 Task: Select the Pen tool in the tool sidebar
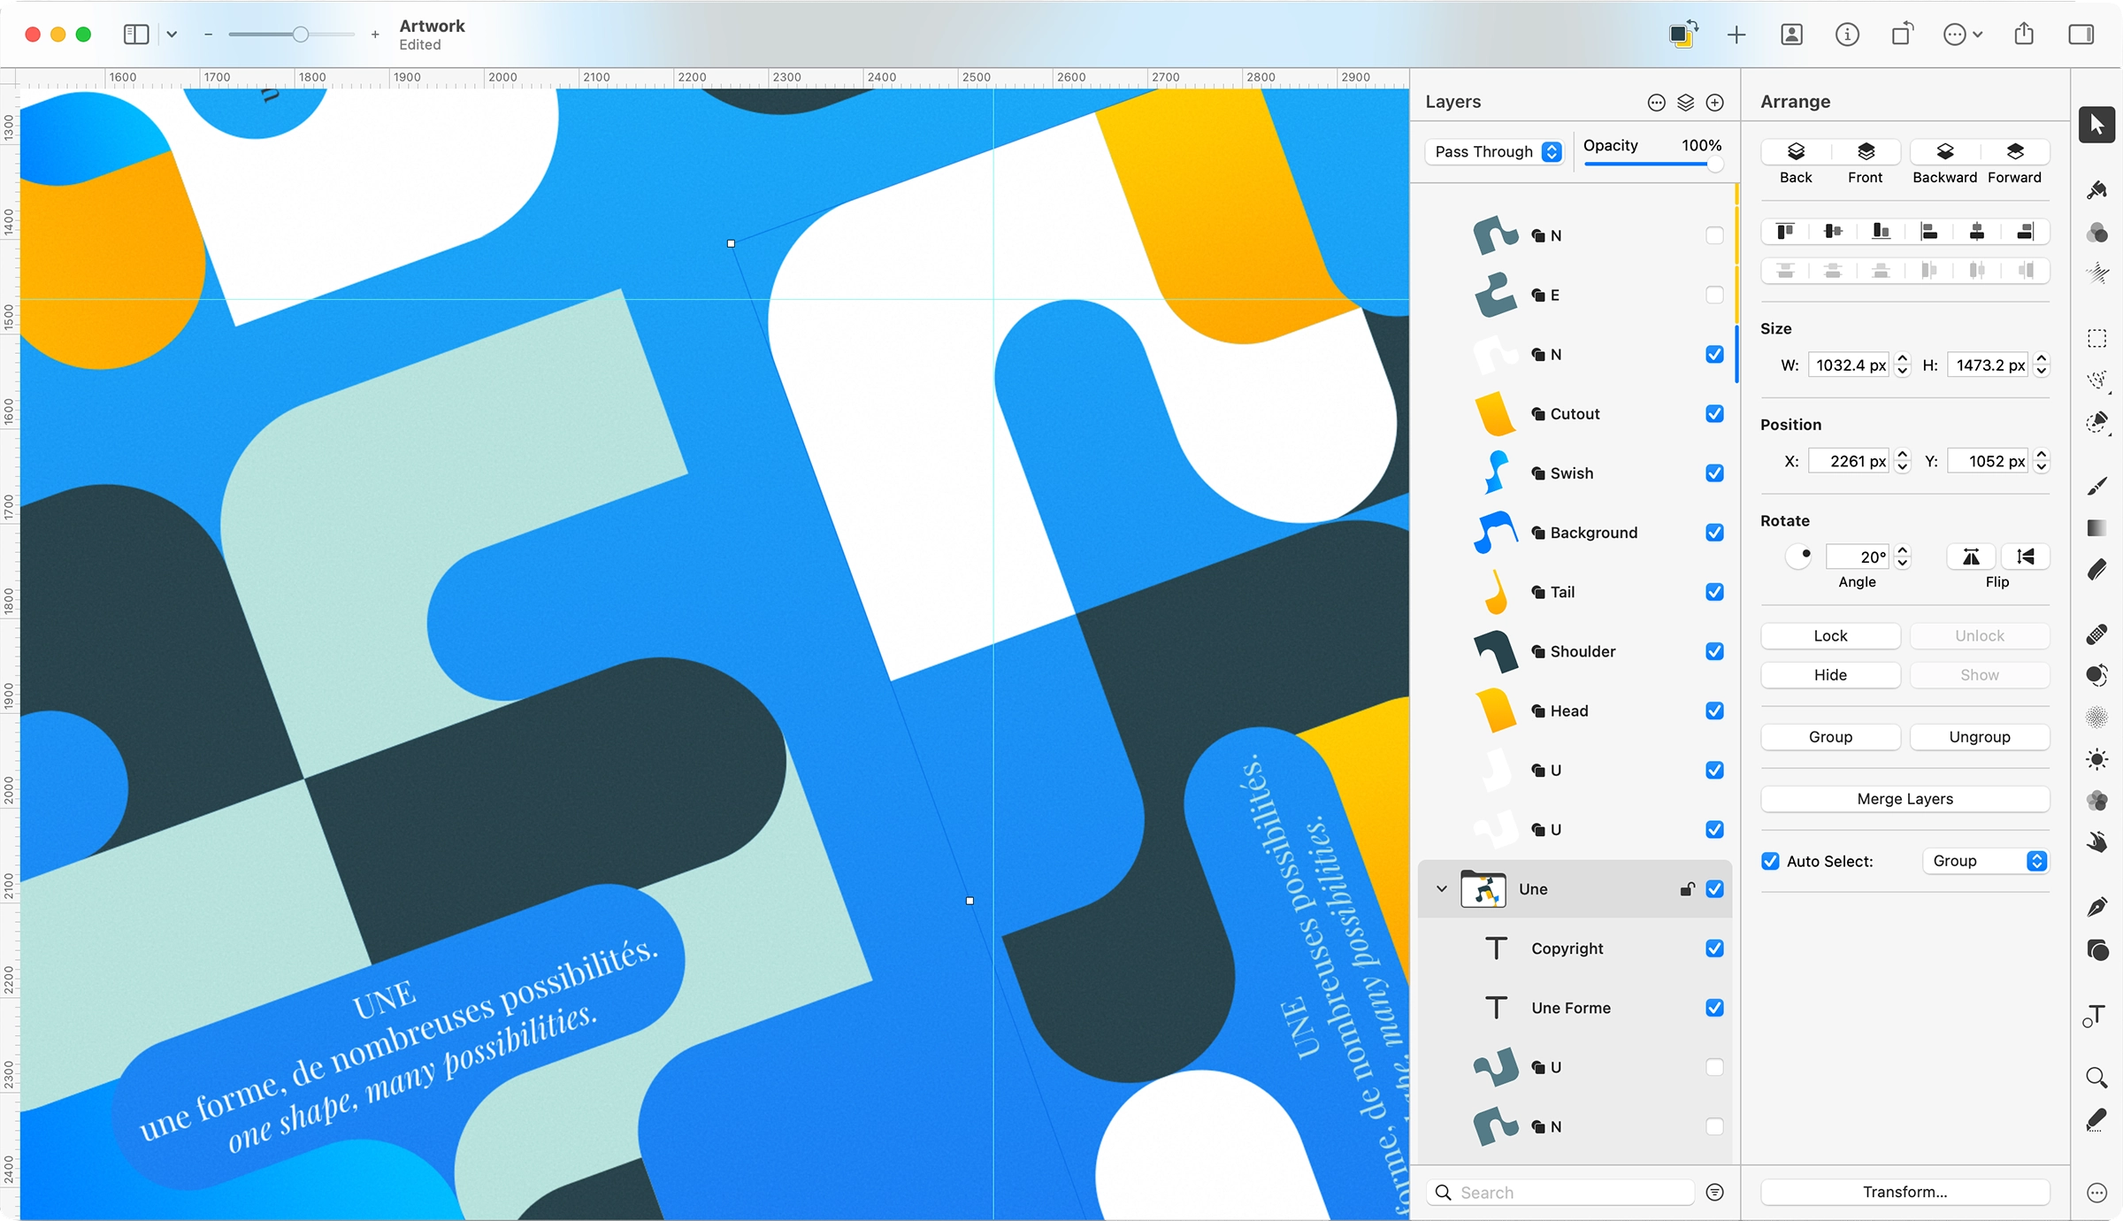click(x=2096, y=907)
